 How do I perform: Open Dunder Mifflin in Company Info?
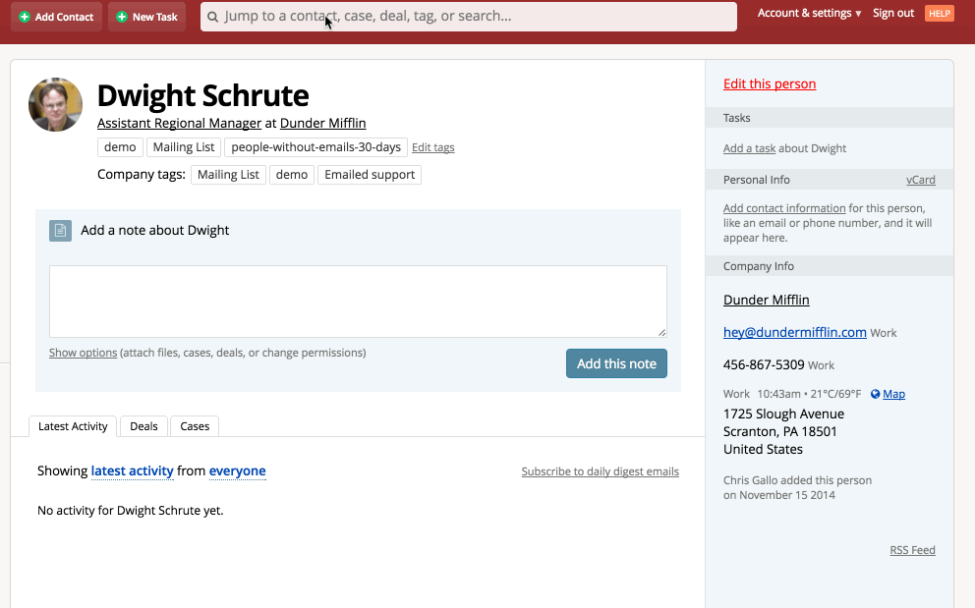tap(766, 300)
